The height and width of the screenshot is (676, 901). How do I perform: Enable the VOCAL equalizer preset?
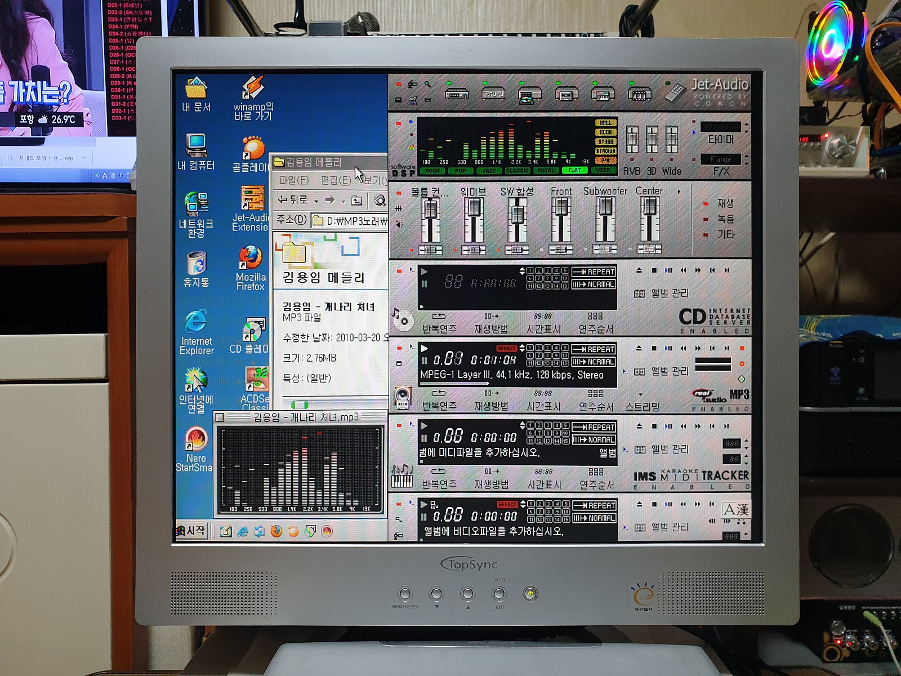click(546, 171)
